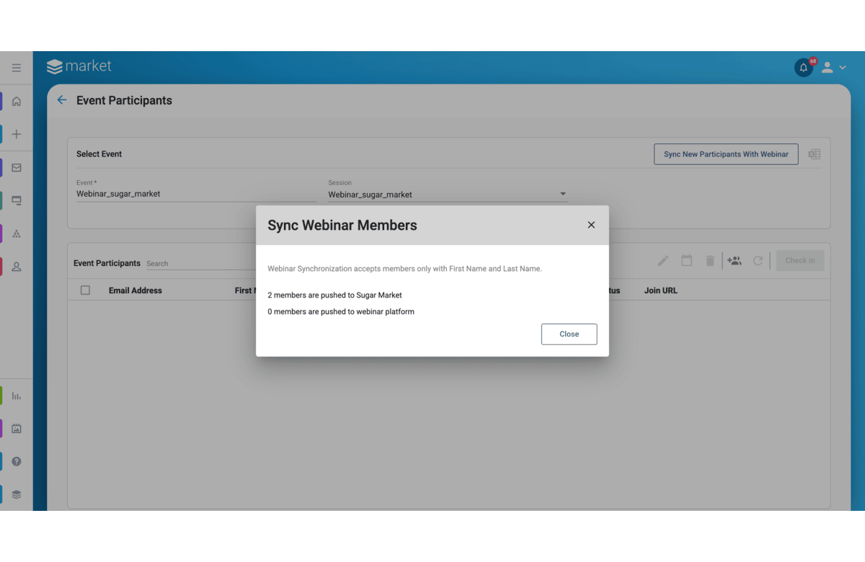Open the user account menu
Image resolution: width=865 pixels, height=562 pixels.
[833, 68]
